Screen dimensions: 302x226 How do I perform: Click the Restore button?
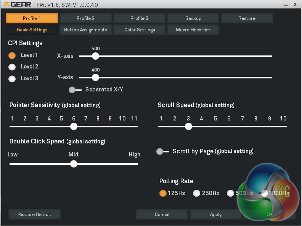coord(247,18)
